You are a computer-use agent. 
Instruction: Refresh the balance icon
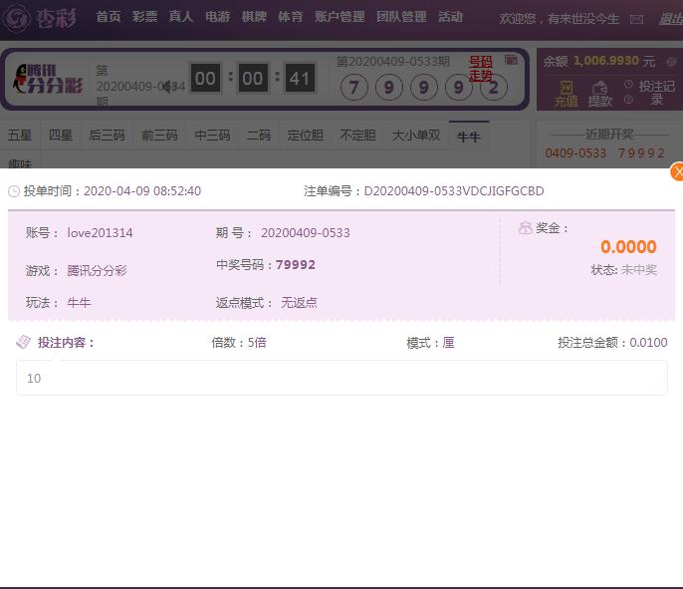tap(672, 62)
